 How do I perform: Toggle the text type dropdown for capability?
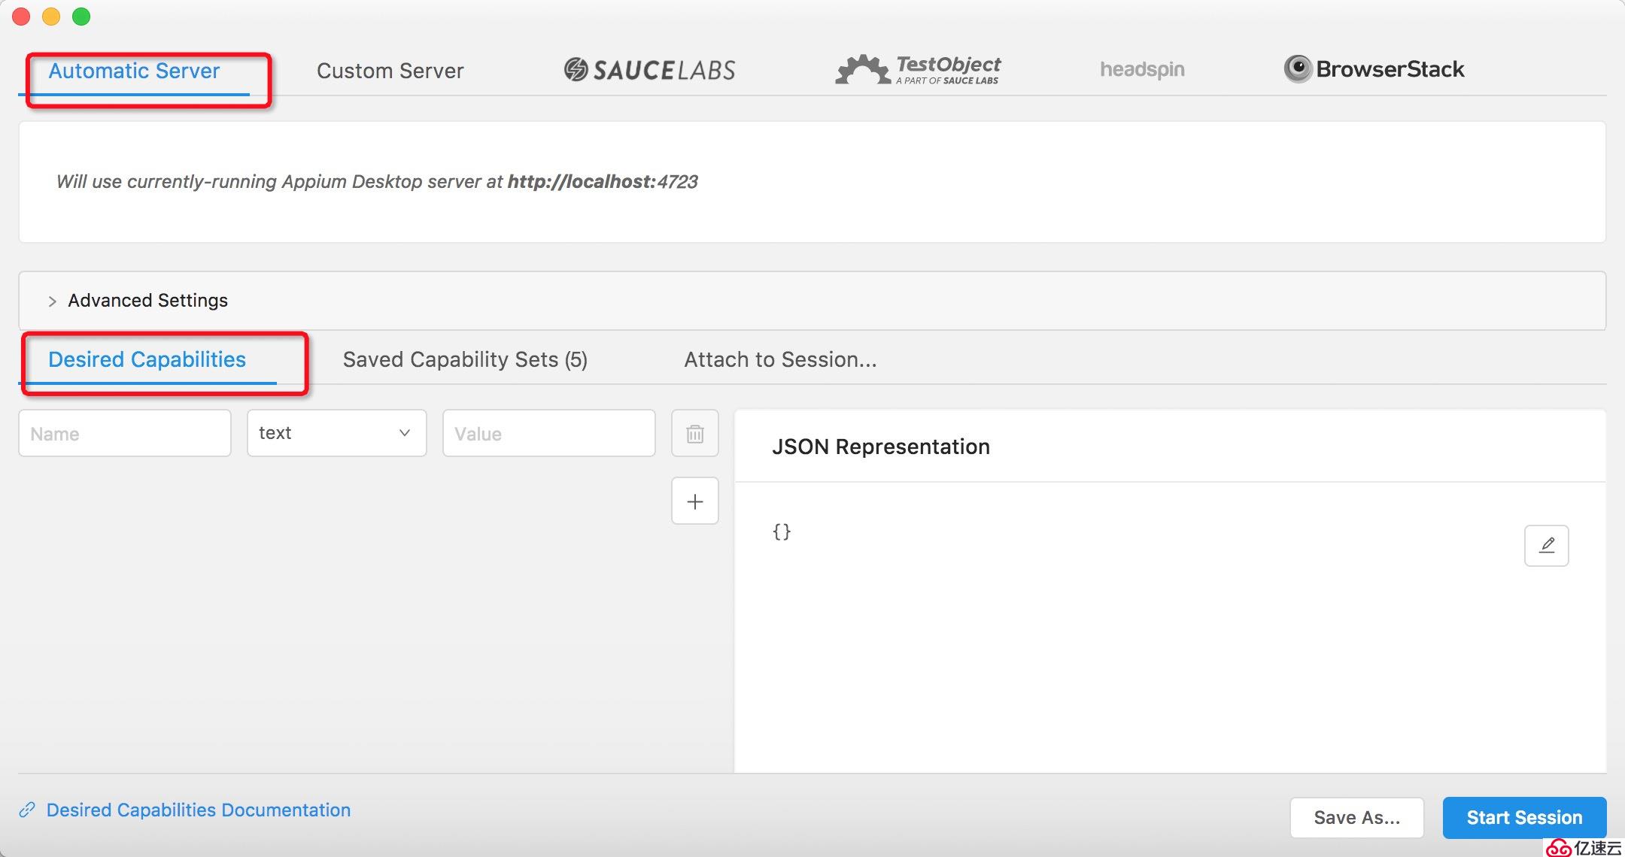coord(332,432)
